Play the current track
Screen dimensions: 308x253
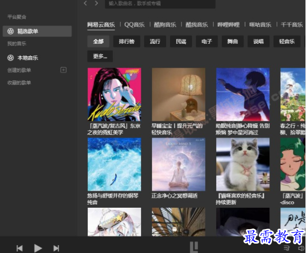(38, 248)
